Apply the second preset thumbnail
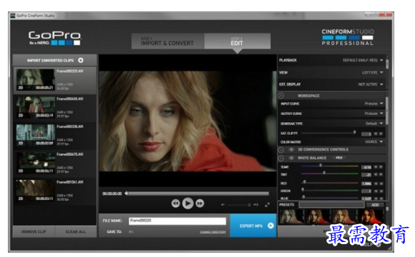This screenshot has height=257, width=415. [318, 216]
